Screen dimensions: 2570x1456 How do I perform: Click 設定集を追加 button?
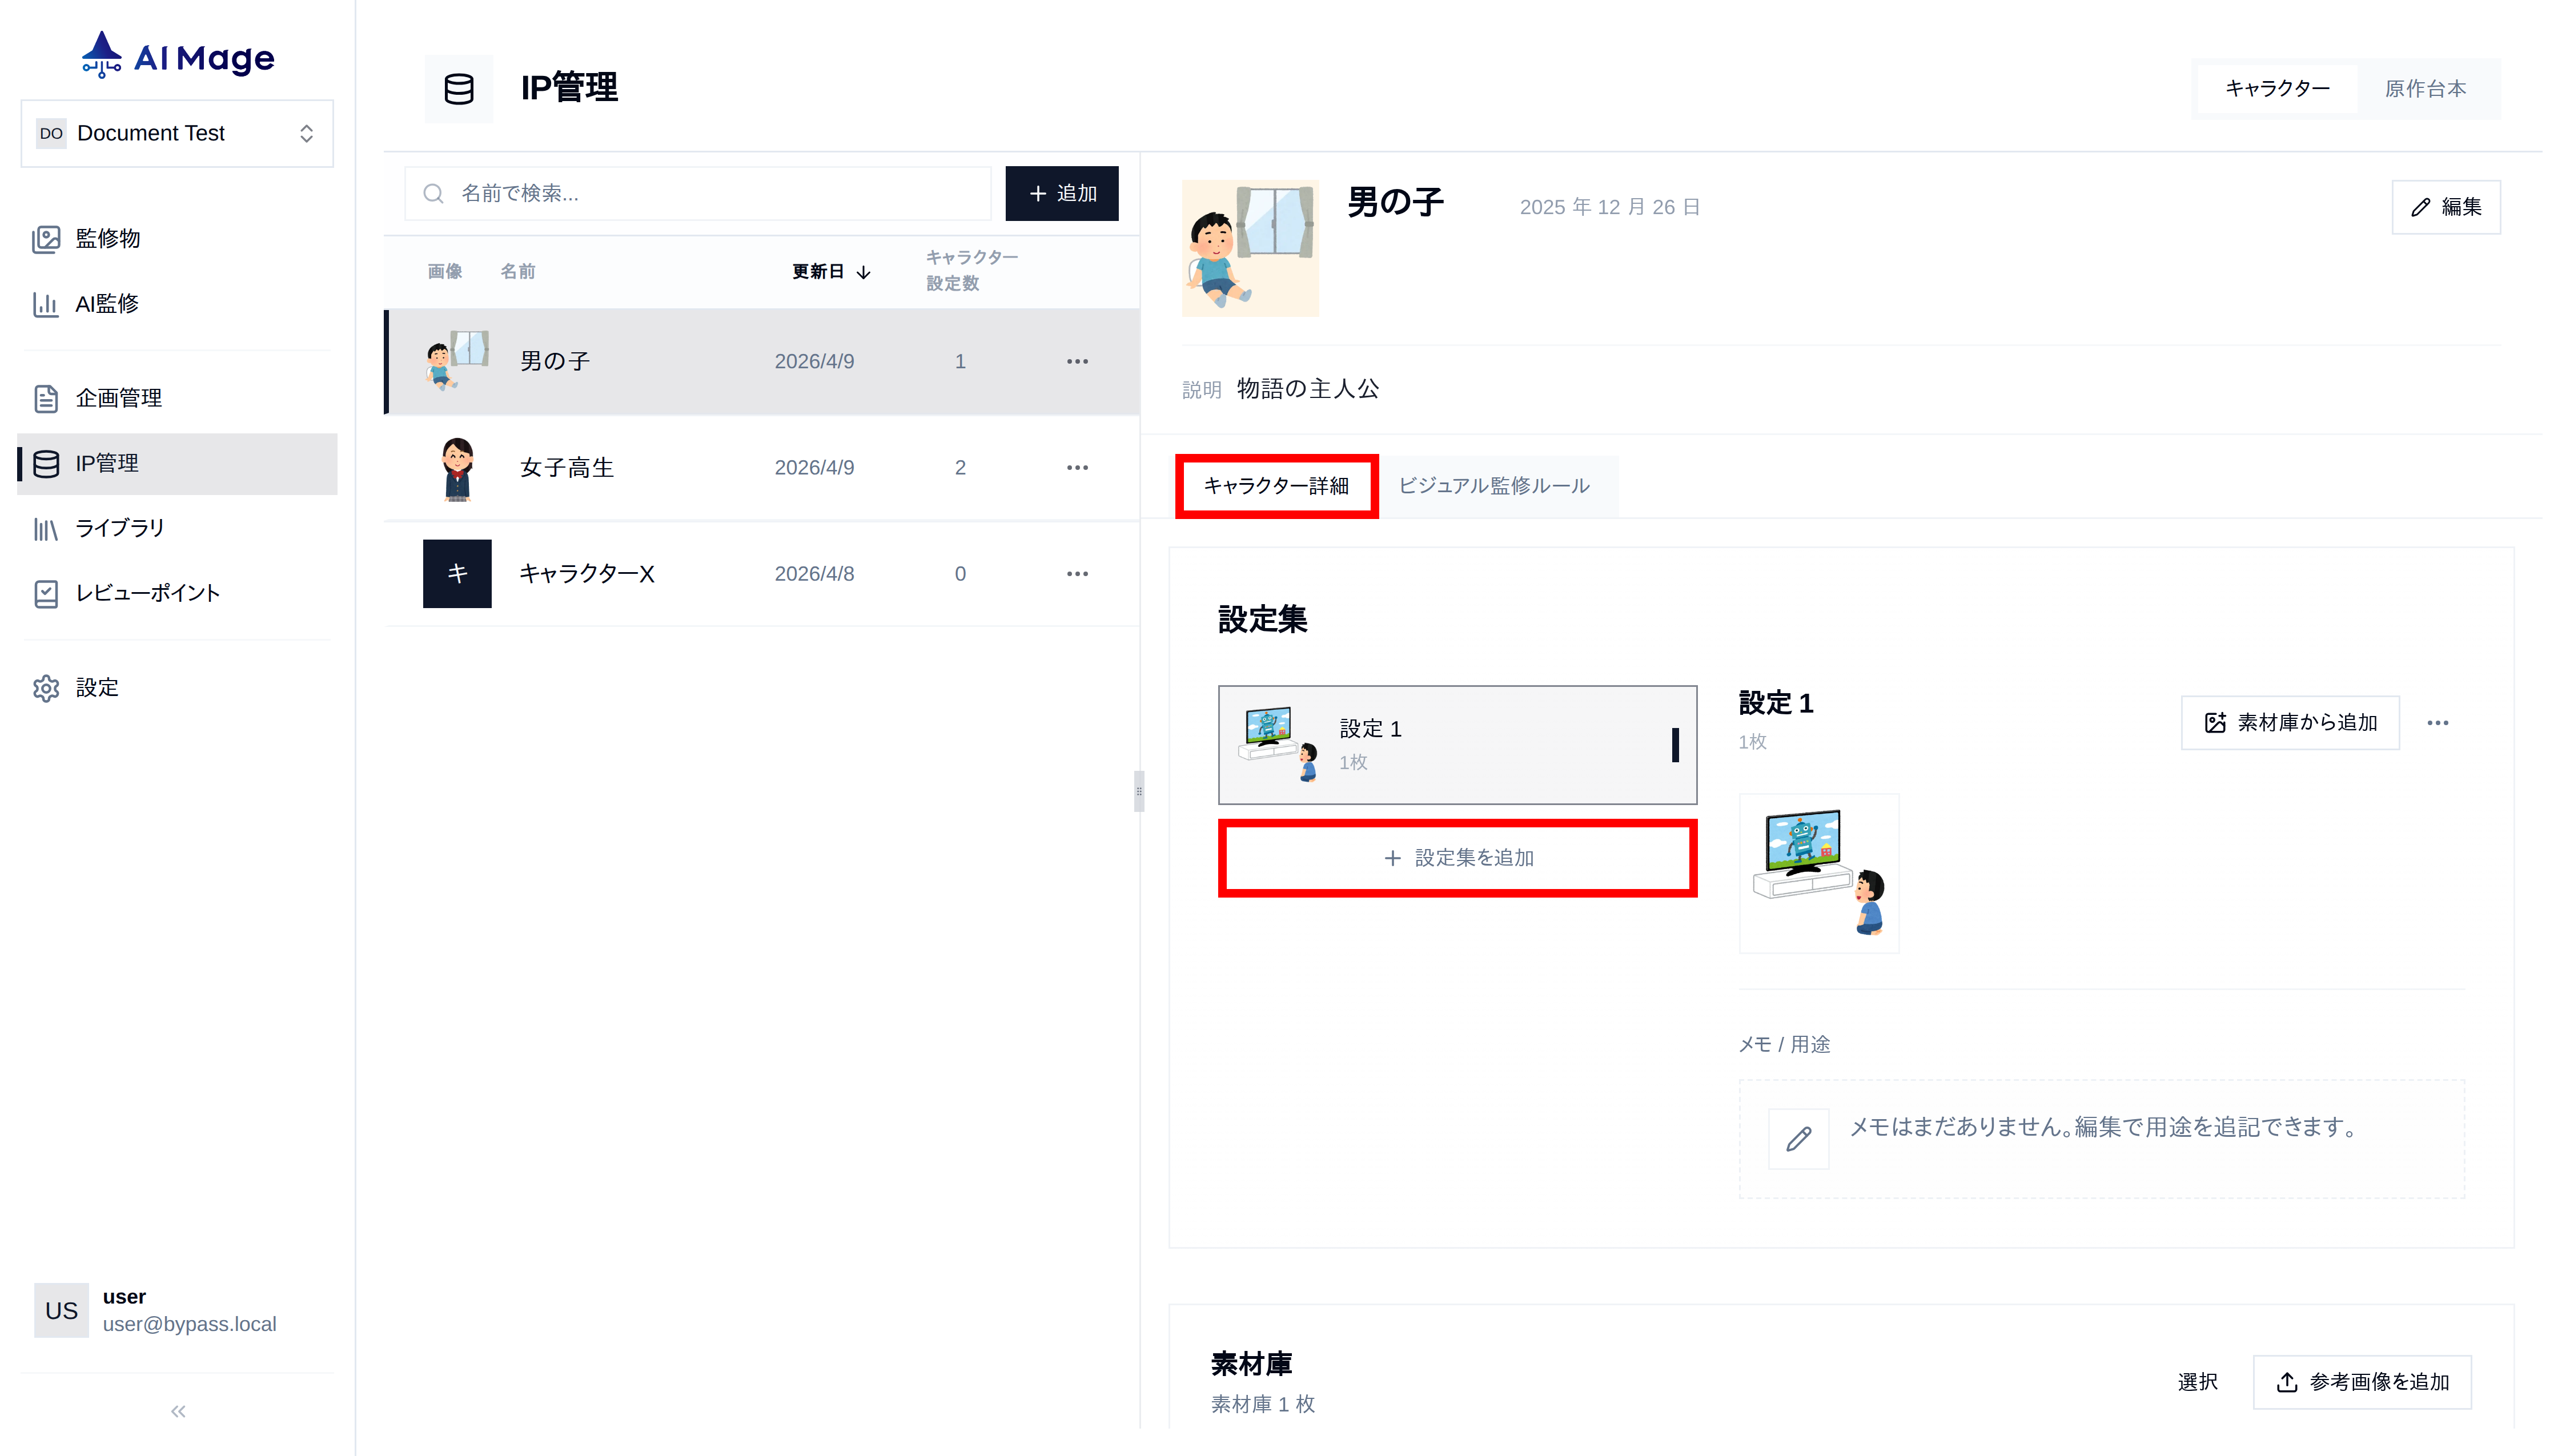(x=1457, y=858)
